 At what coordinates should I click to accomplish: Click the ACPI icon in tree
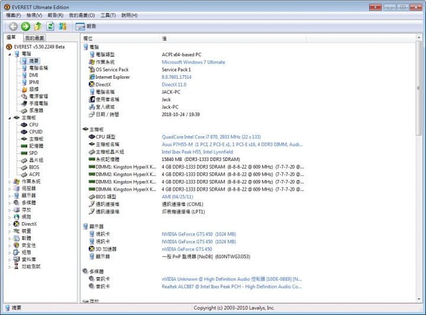[x=24, y=174]
